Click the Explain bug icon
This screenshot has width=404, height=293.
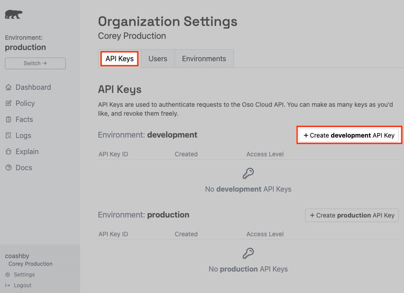point(8,152)
